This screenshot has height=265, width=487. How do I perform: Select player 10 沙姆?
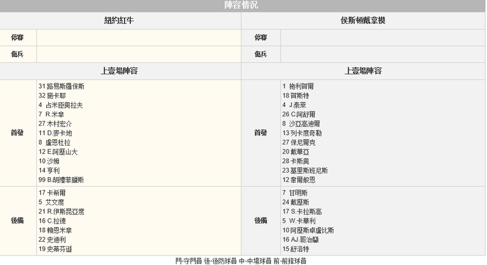click(49, 161)
